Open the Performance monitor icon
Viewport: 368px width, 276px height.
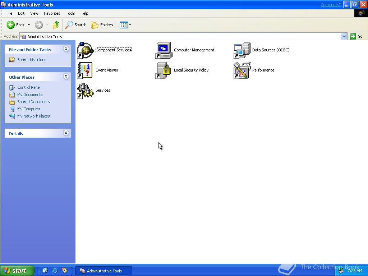click(242, 70)
